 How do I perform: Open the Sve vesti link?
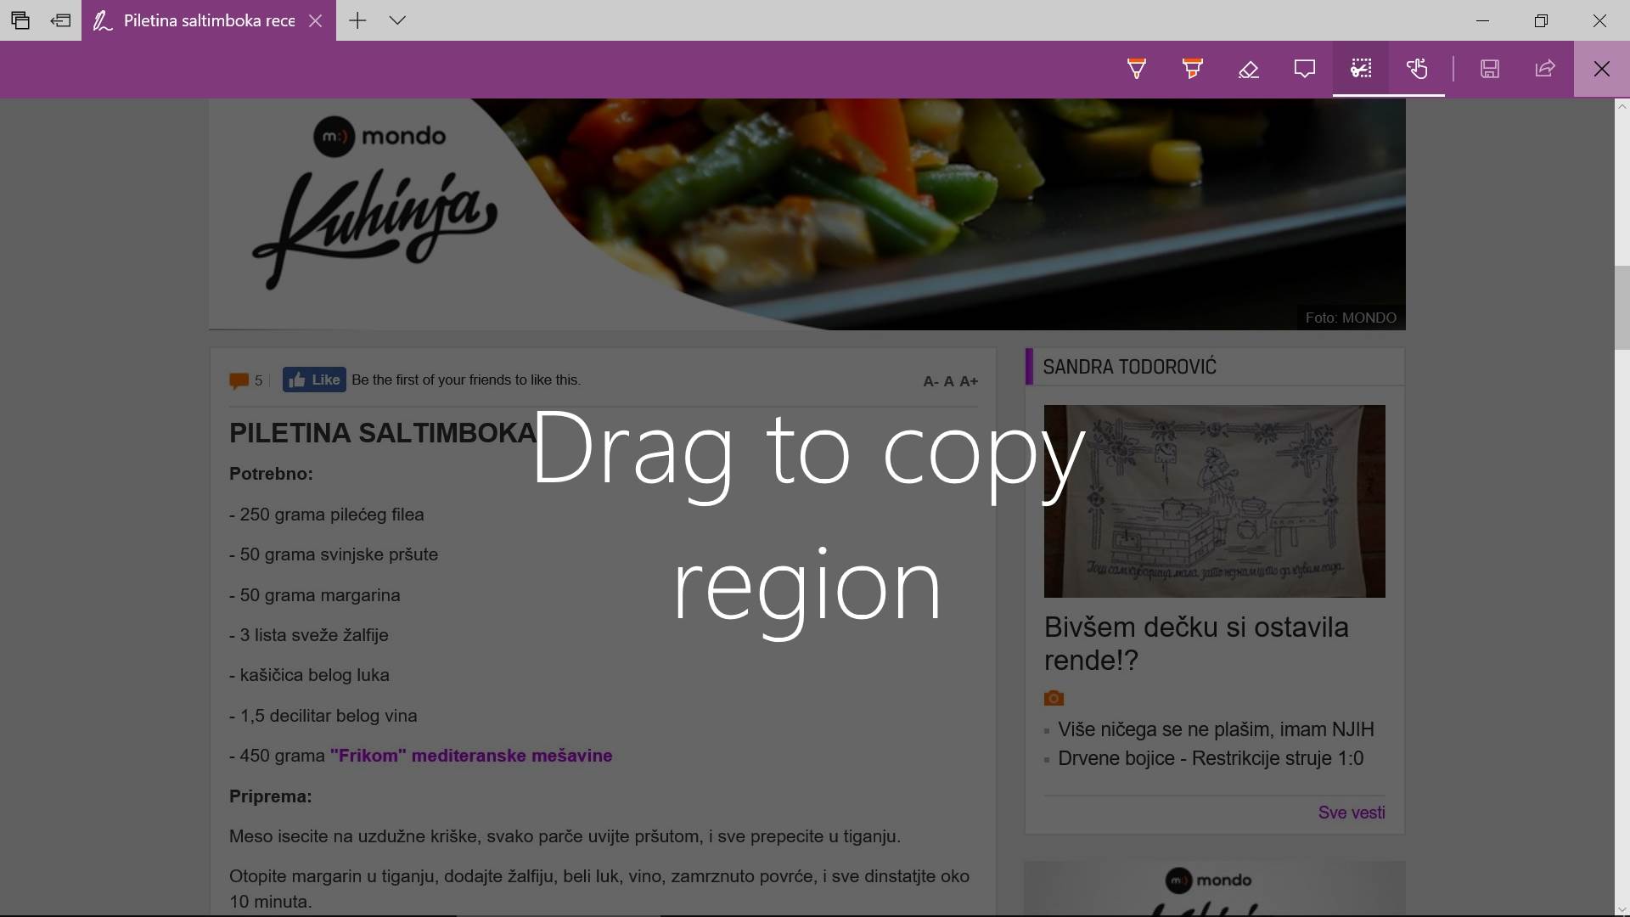1351,813
